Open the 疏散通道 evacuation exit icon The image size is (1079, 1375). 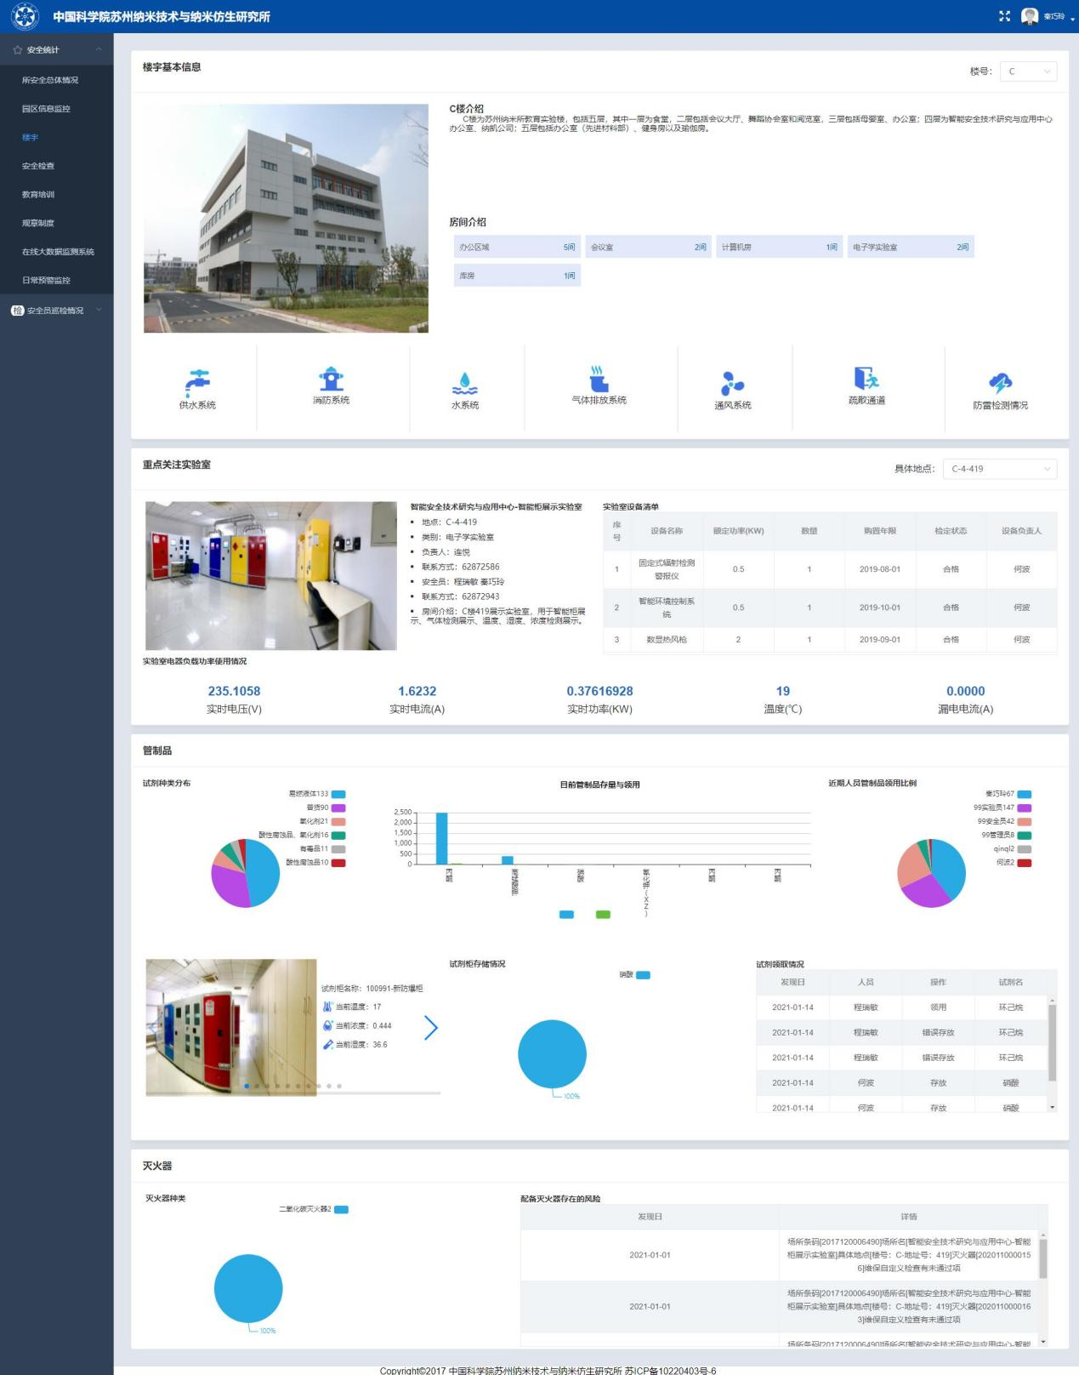(866, 379)
